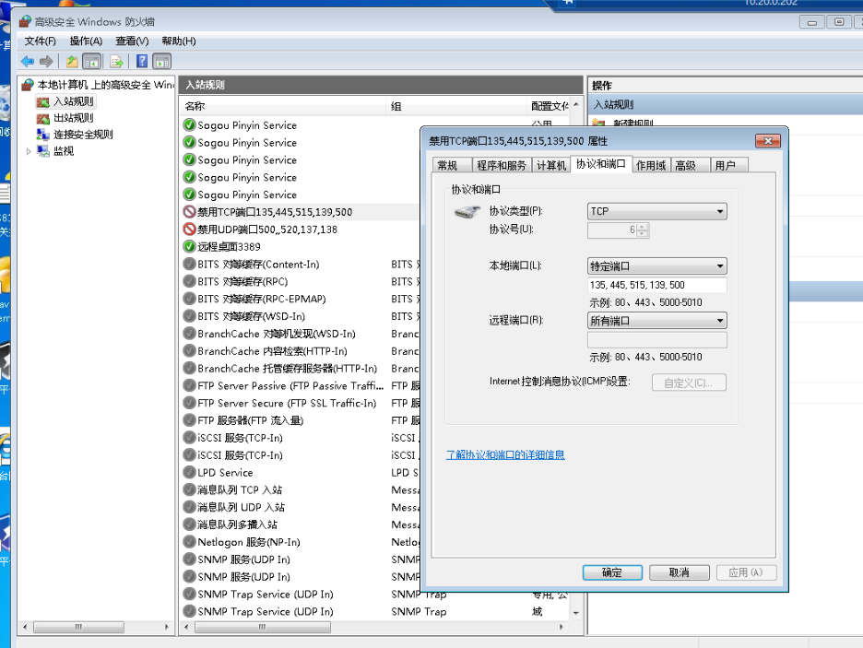The height and width of the screenshot is (648, 863).
Task: Switch to the 计算机 tab
Action: click(x=551, y=166)
